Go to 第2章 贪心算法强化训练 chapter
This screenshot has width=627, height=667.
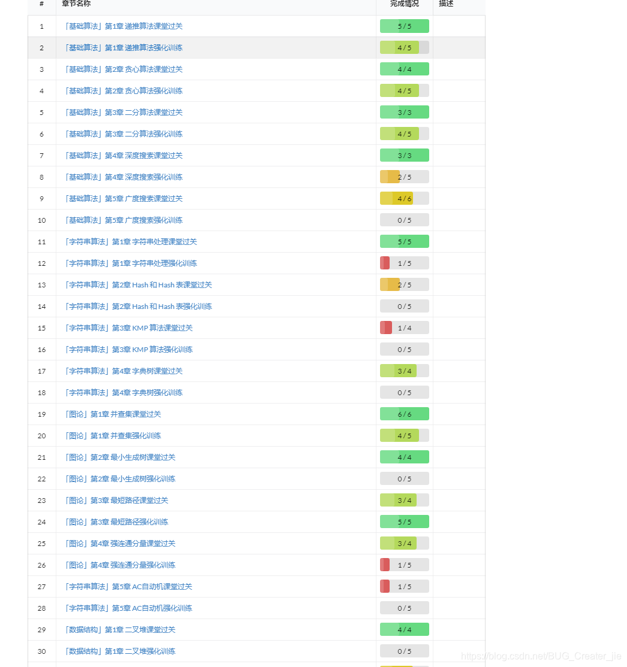(123, 91)
